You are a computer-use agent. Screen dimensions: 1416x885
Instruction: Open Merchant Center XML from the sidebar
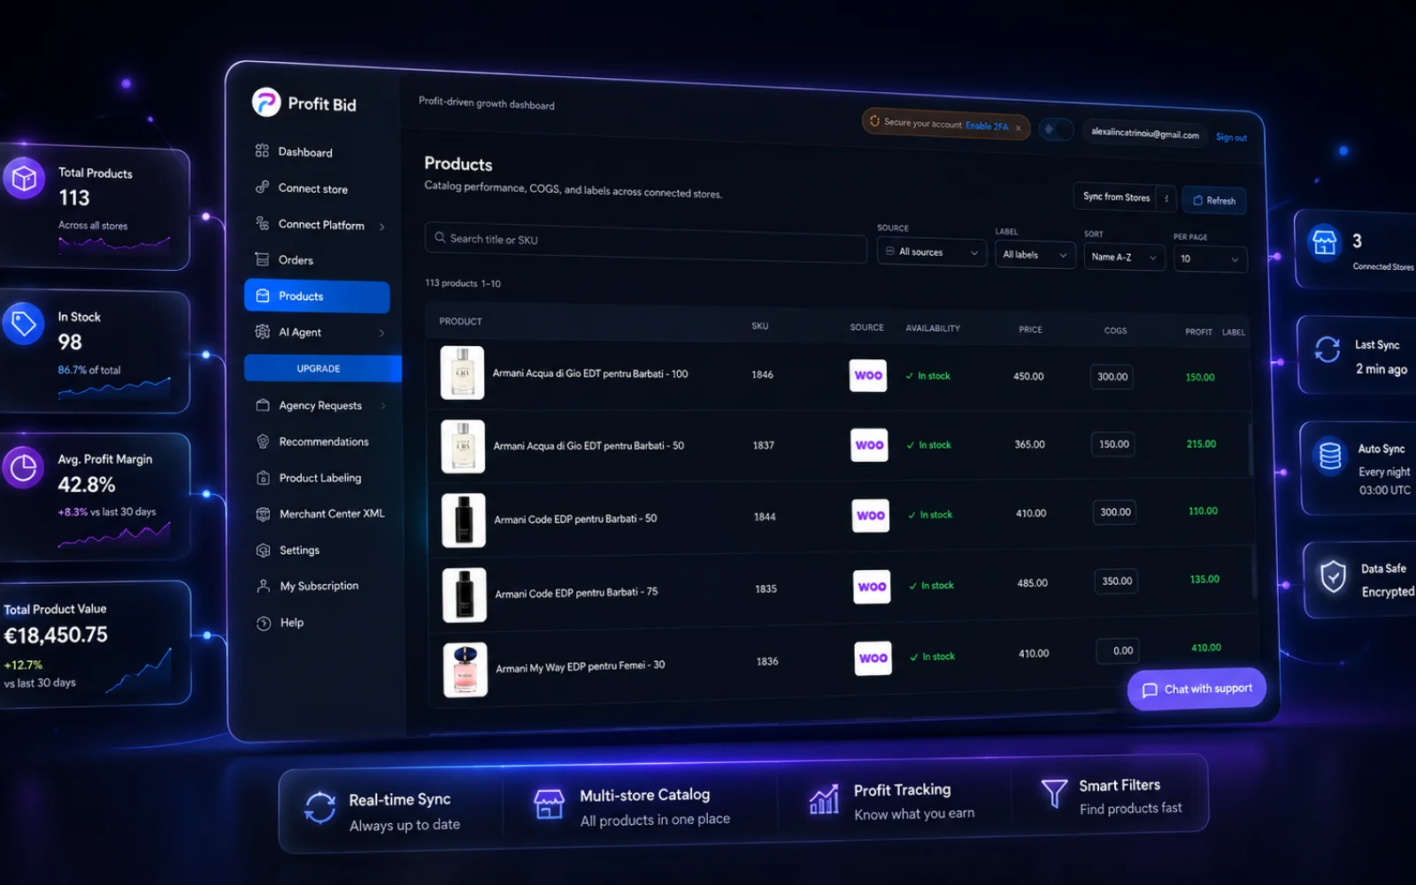[332, 513]
